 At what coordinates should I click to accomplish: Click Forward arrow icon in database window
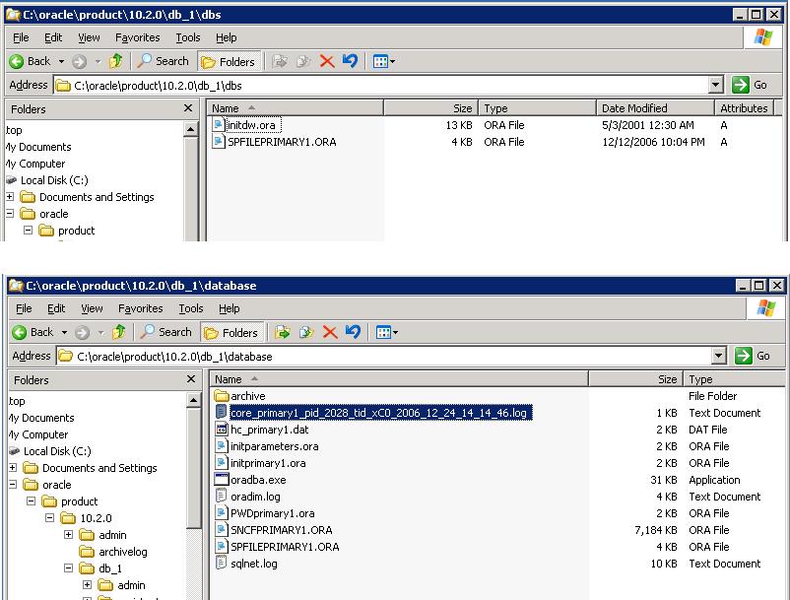[x=82, y=332]
